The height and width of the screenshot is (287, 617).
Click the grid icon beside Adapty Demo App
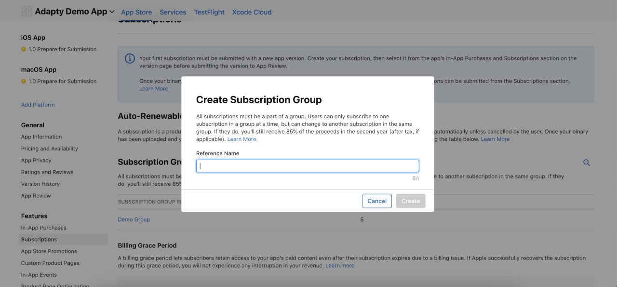tap(26, 11)
